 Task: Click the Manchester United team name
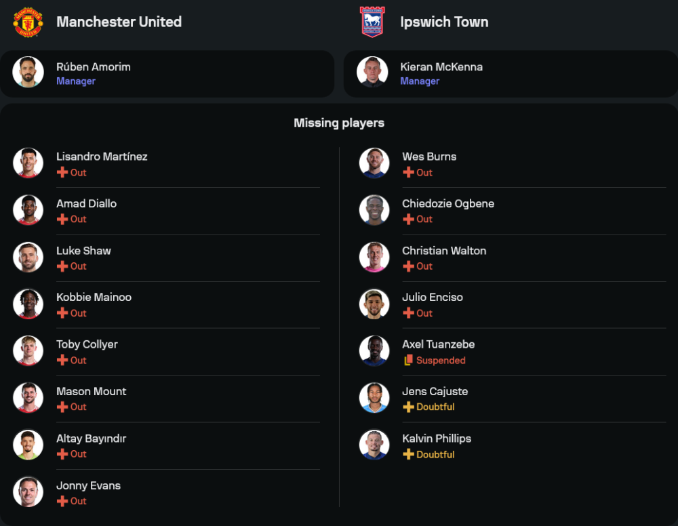pos(119,22)
